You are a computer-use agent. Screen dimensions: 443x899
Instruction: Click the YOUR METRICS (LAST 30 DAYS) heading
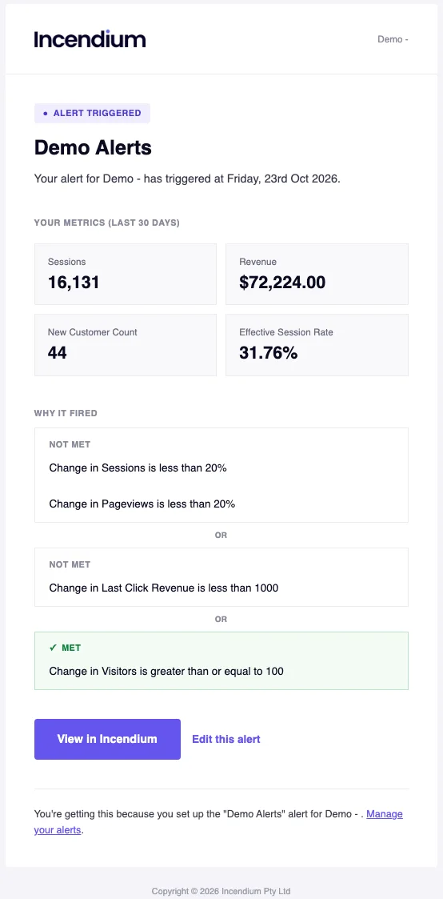click(107, 223)
